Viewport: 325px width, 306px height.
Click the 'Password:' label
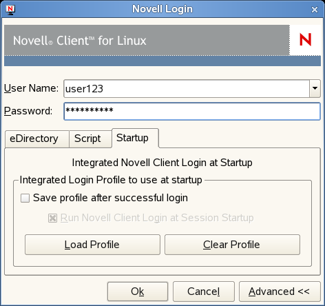point(28,111)
